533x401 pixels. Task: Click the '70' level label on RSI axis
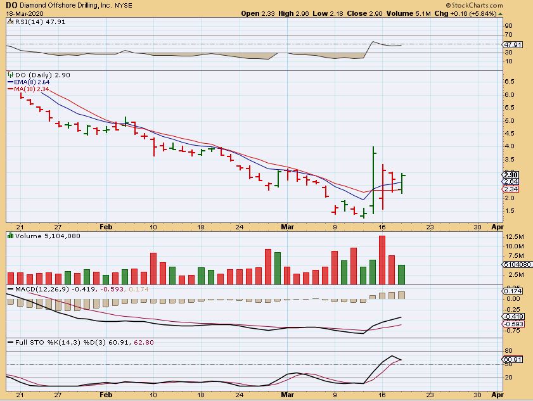pyautogui.click(x=508, y=35)
